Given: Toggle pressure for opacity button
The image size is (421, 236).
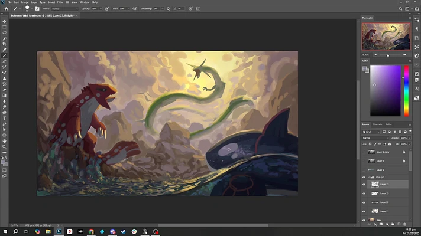Looking at the screenshot, I should 107,9.
